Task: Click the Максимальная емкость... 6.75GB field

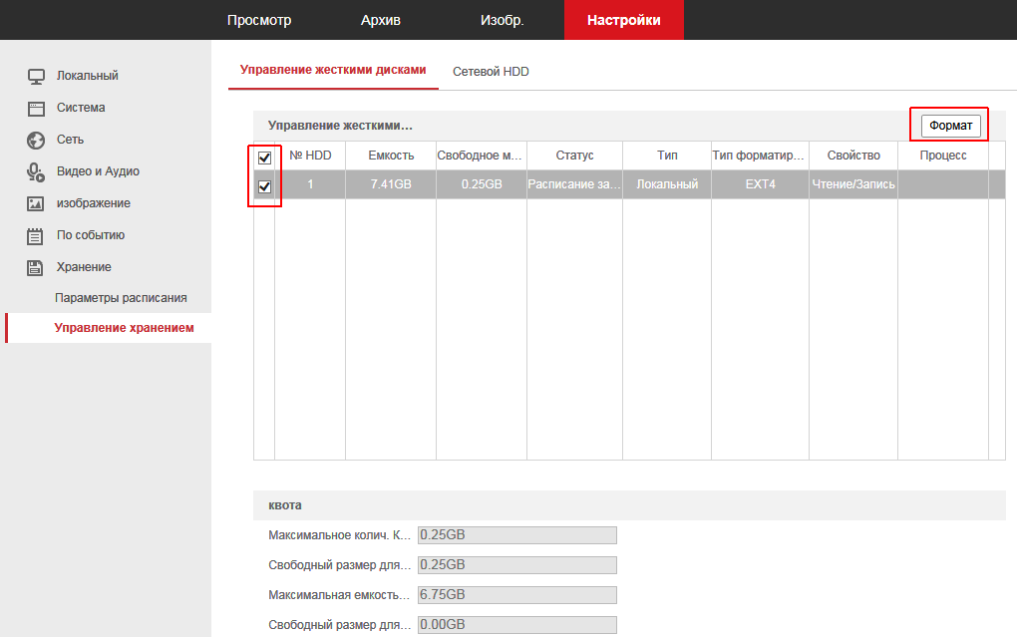Action: pos(516,595)
